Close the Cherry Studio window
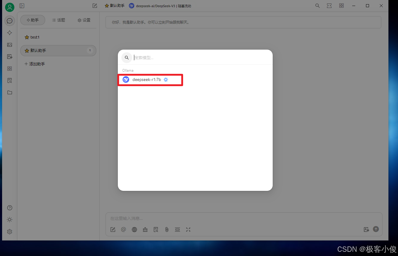The width and height of the screenshot is (398, 256). pyautogui.click(x=381, y=6)
